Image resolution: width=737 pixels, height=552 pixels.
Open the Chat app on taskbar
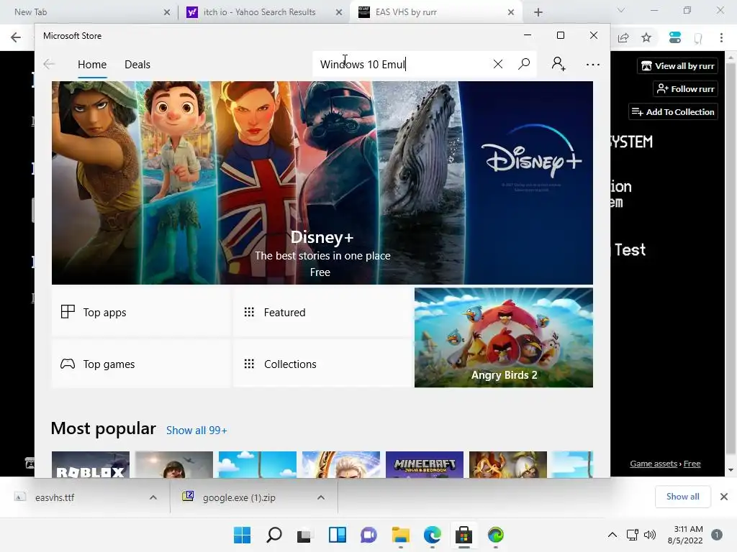(369, 535)
